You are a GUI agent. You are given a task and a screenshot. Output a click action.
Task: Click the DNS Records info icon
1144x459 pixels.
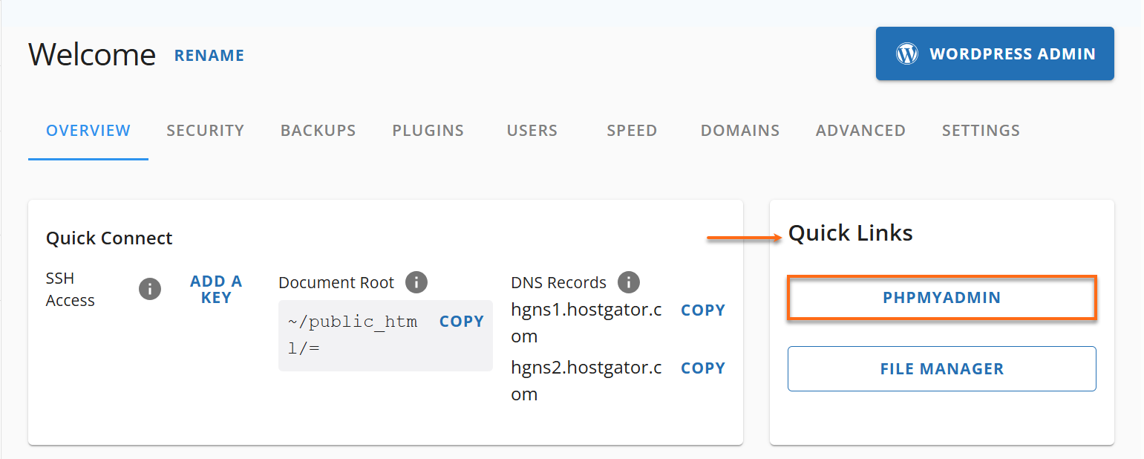(x=629, y=282)
